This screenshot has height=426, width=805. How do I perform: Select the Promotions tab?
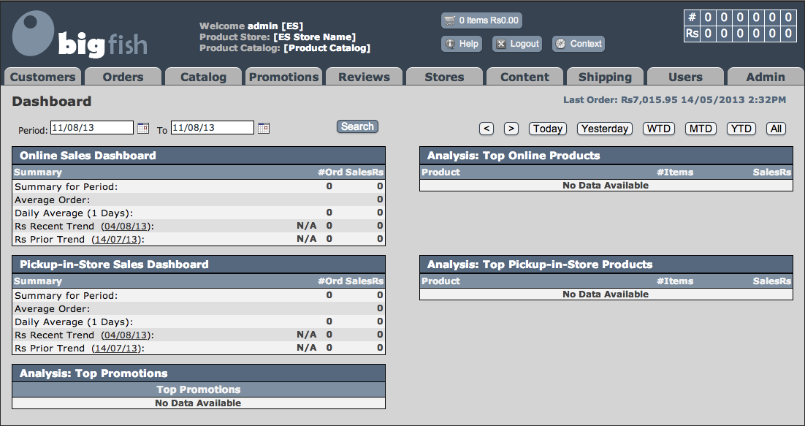pyautogui.click(x=283, y=77)
